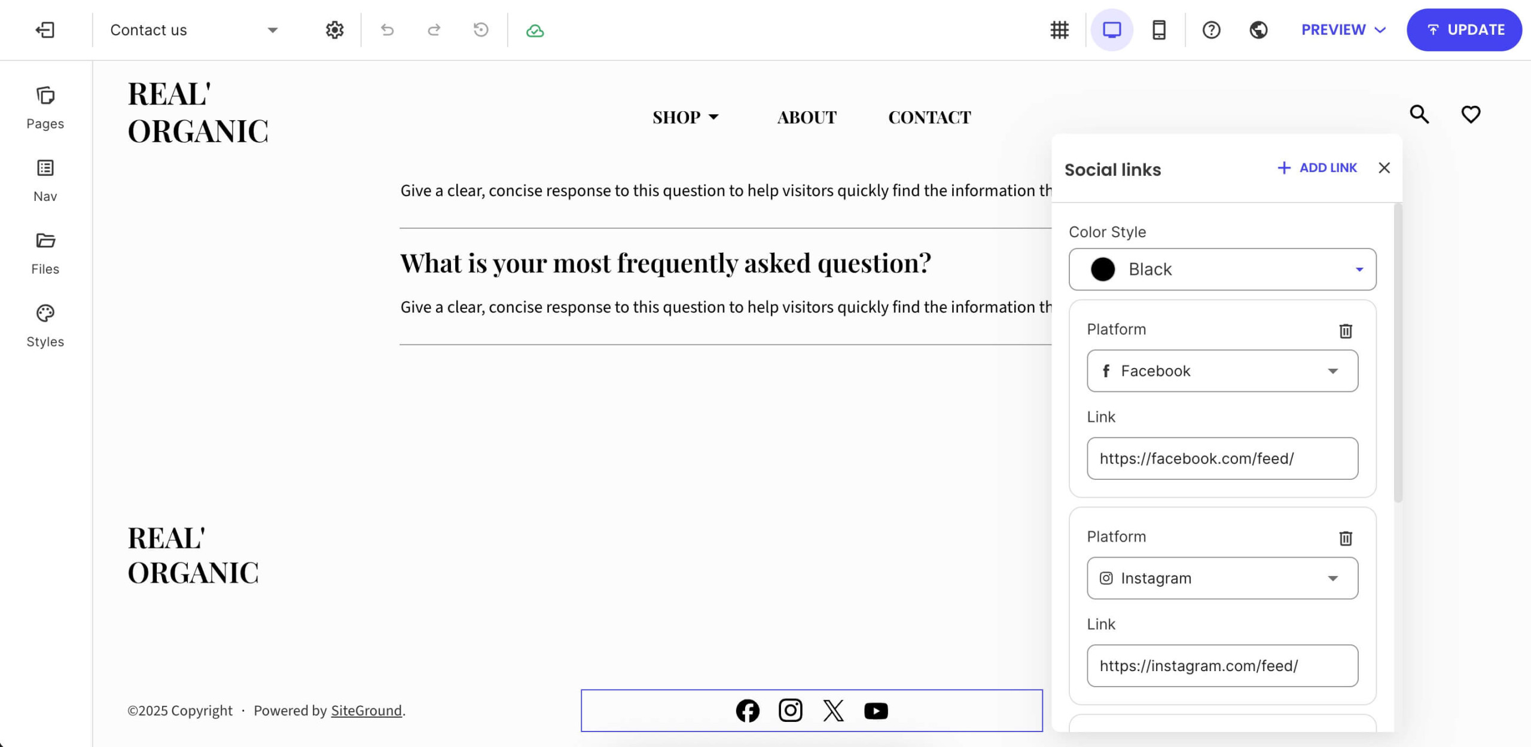Screen dimensions: 1531x747
Task: Delete the Facebook platform link
Action: coord(1346,330)
